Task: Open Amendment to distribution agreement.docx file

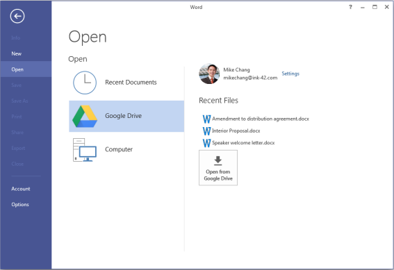Action: [261, 119]
